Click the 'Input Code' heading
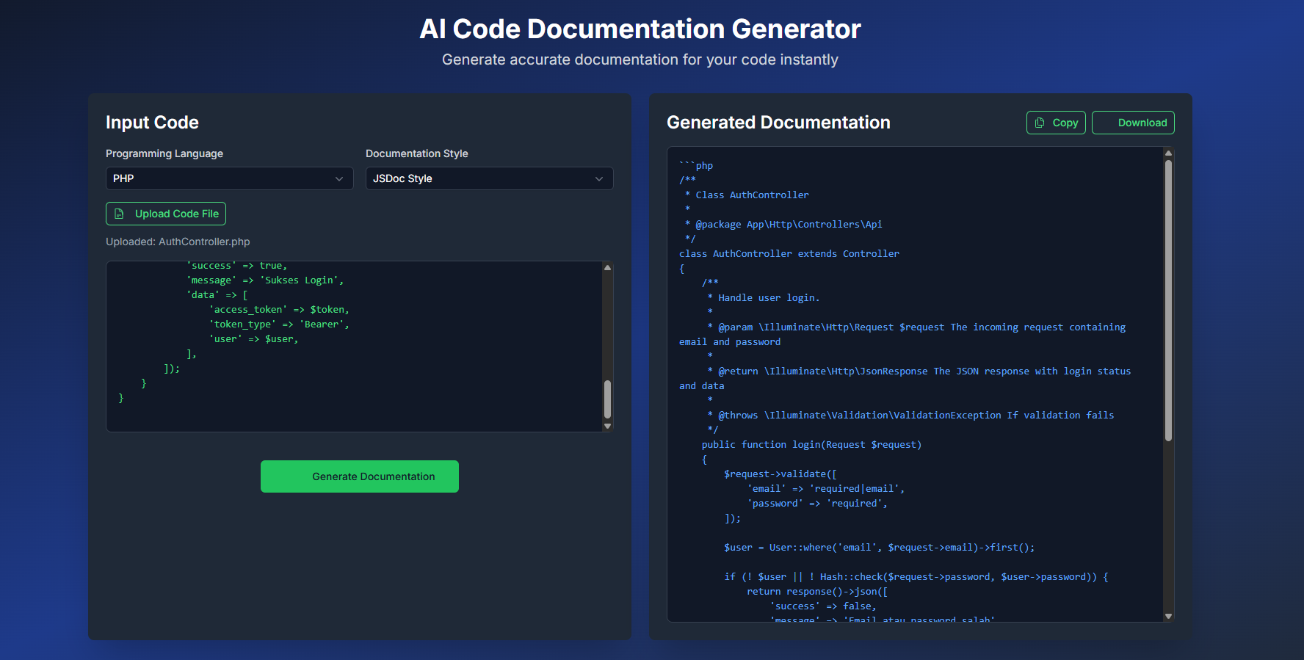1304x660 pixels. tap(152, 123)
